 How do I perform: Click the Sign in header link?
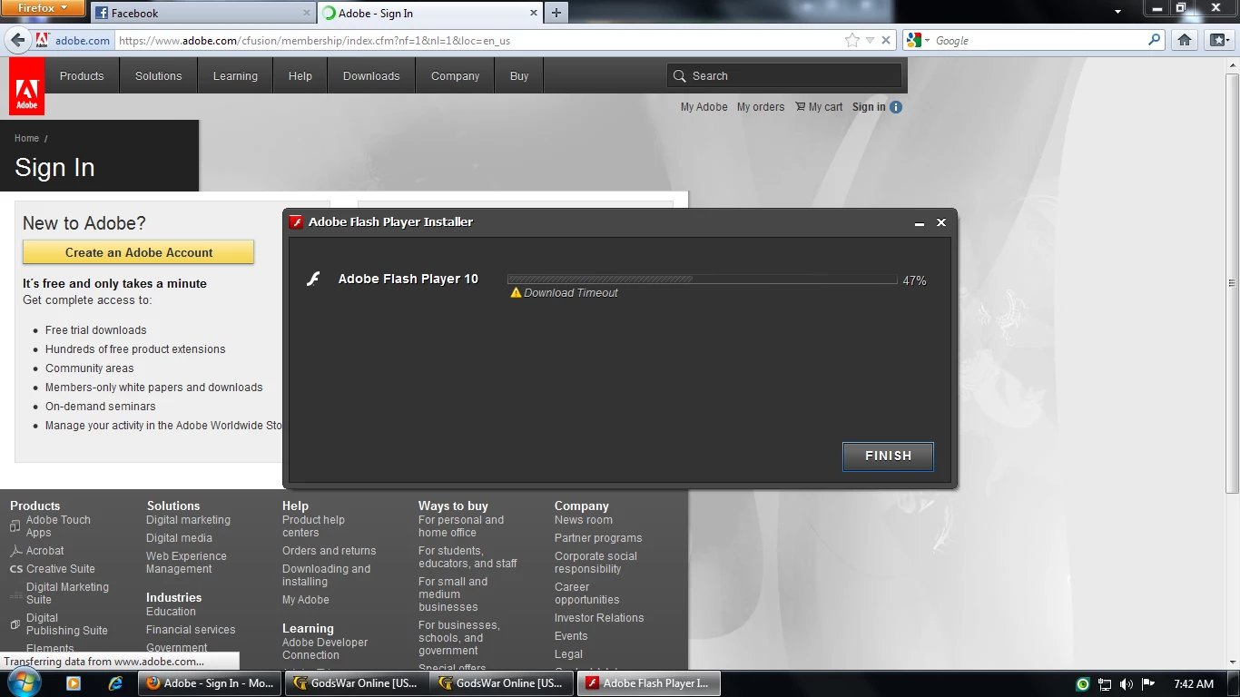coord(869,107)
